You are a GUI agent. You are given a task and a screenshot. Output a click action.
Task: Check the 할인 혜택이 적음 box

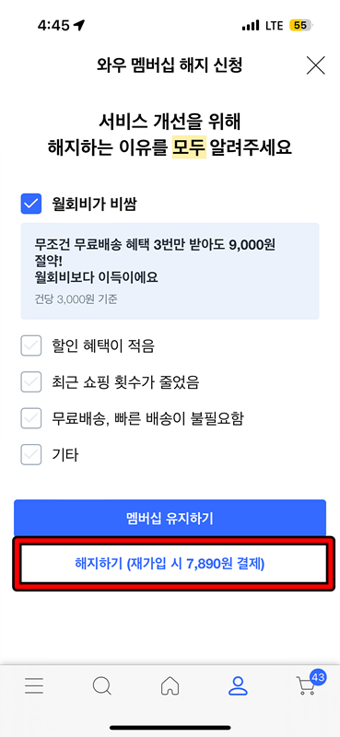(31, 346)
